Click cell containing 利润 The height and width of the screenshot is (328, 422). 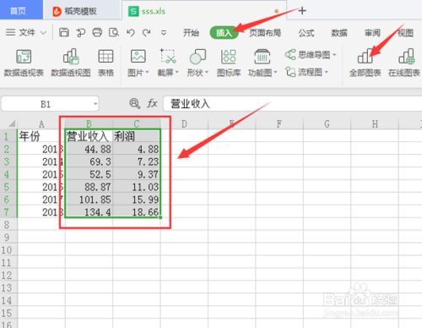(137, 136)
